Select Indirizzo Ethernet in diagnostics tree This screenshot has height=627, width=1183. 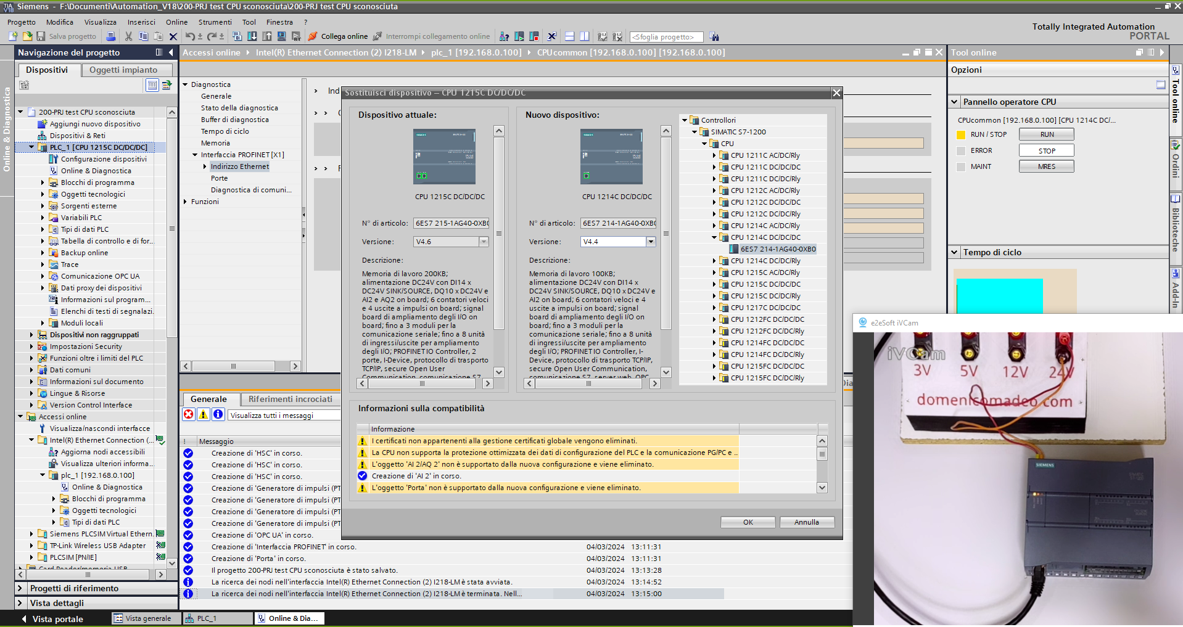[x=239, y=166]
